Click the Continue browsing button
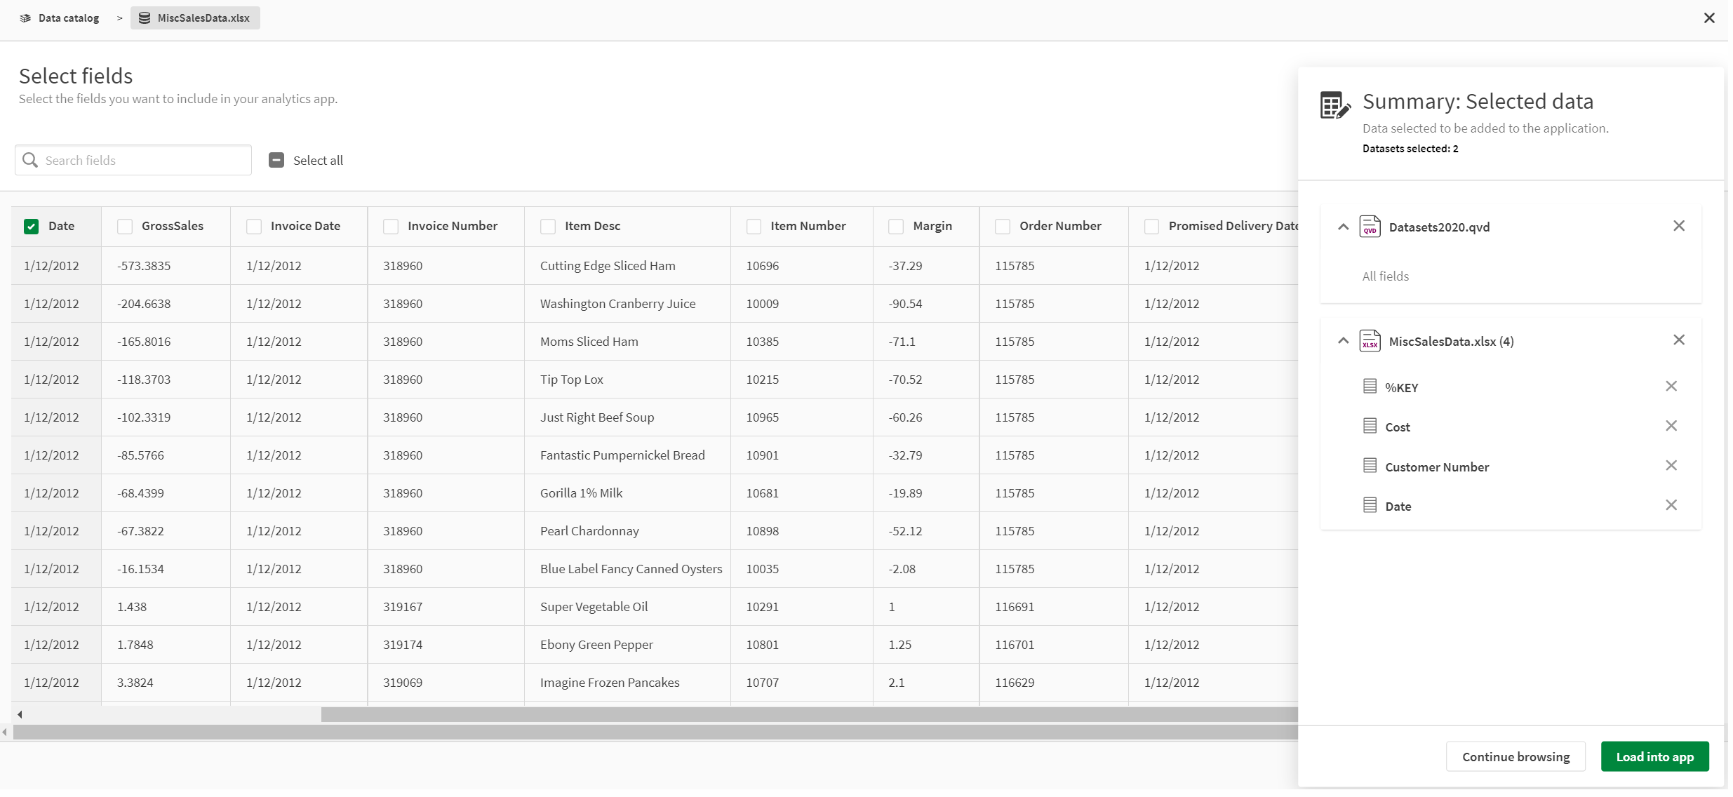Screen dimensions: 1733x797 (1515, 757)
